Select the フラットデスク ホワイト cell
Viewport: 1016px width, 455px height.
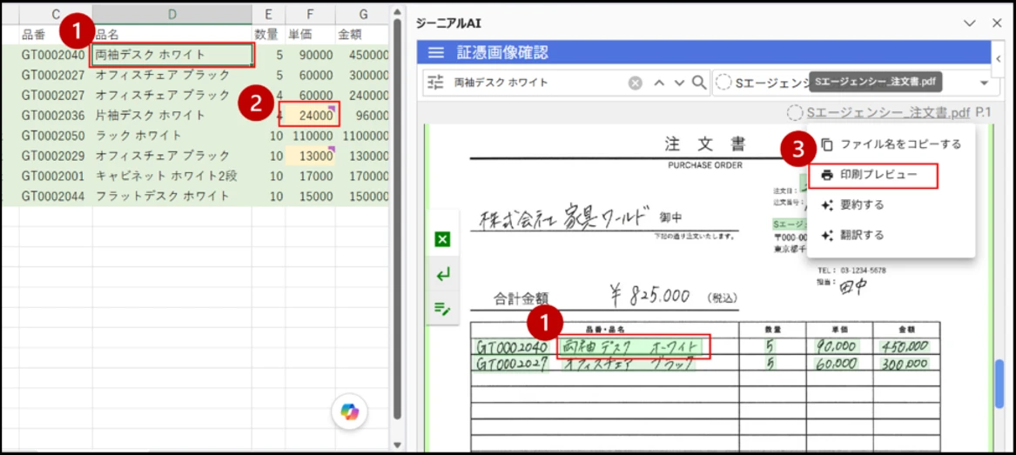point(172,196)
